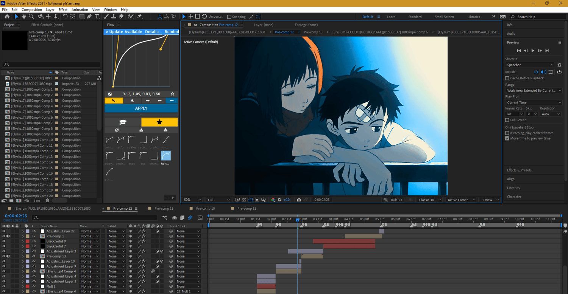Play the preview with the Play button
The image size is (568, 294).
(x=533, y=50)
